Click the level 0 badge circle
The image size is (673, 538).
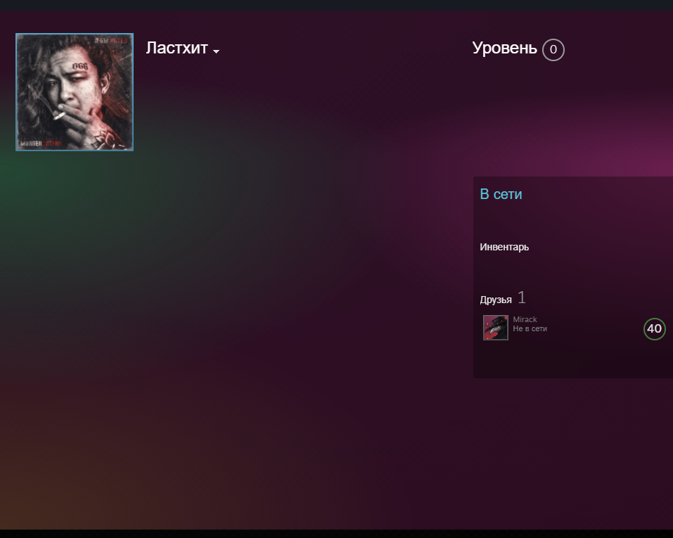[x=553, y=49]
